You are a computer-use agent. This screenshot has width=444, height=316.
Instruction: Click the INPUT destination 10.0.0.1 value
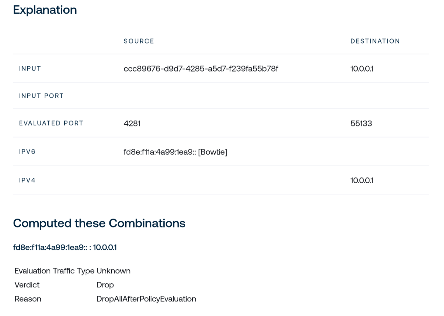(362, 69)
